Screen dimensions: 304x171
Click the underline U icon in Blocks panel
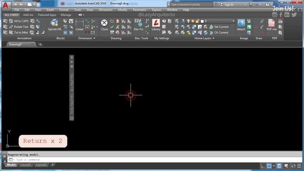(x=71, y=21)
